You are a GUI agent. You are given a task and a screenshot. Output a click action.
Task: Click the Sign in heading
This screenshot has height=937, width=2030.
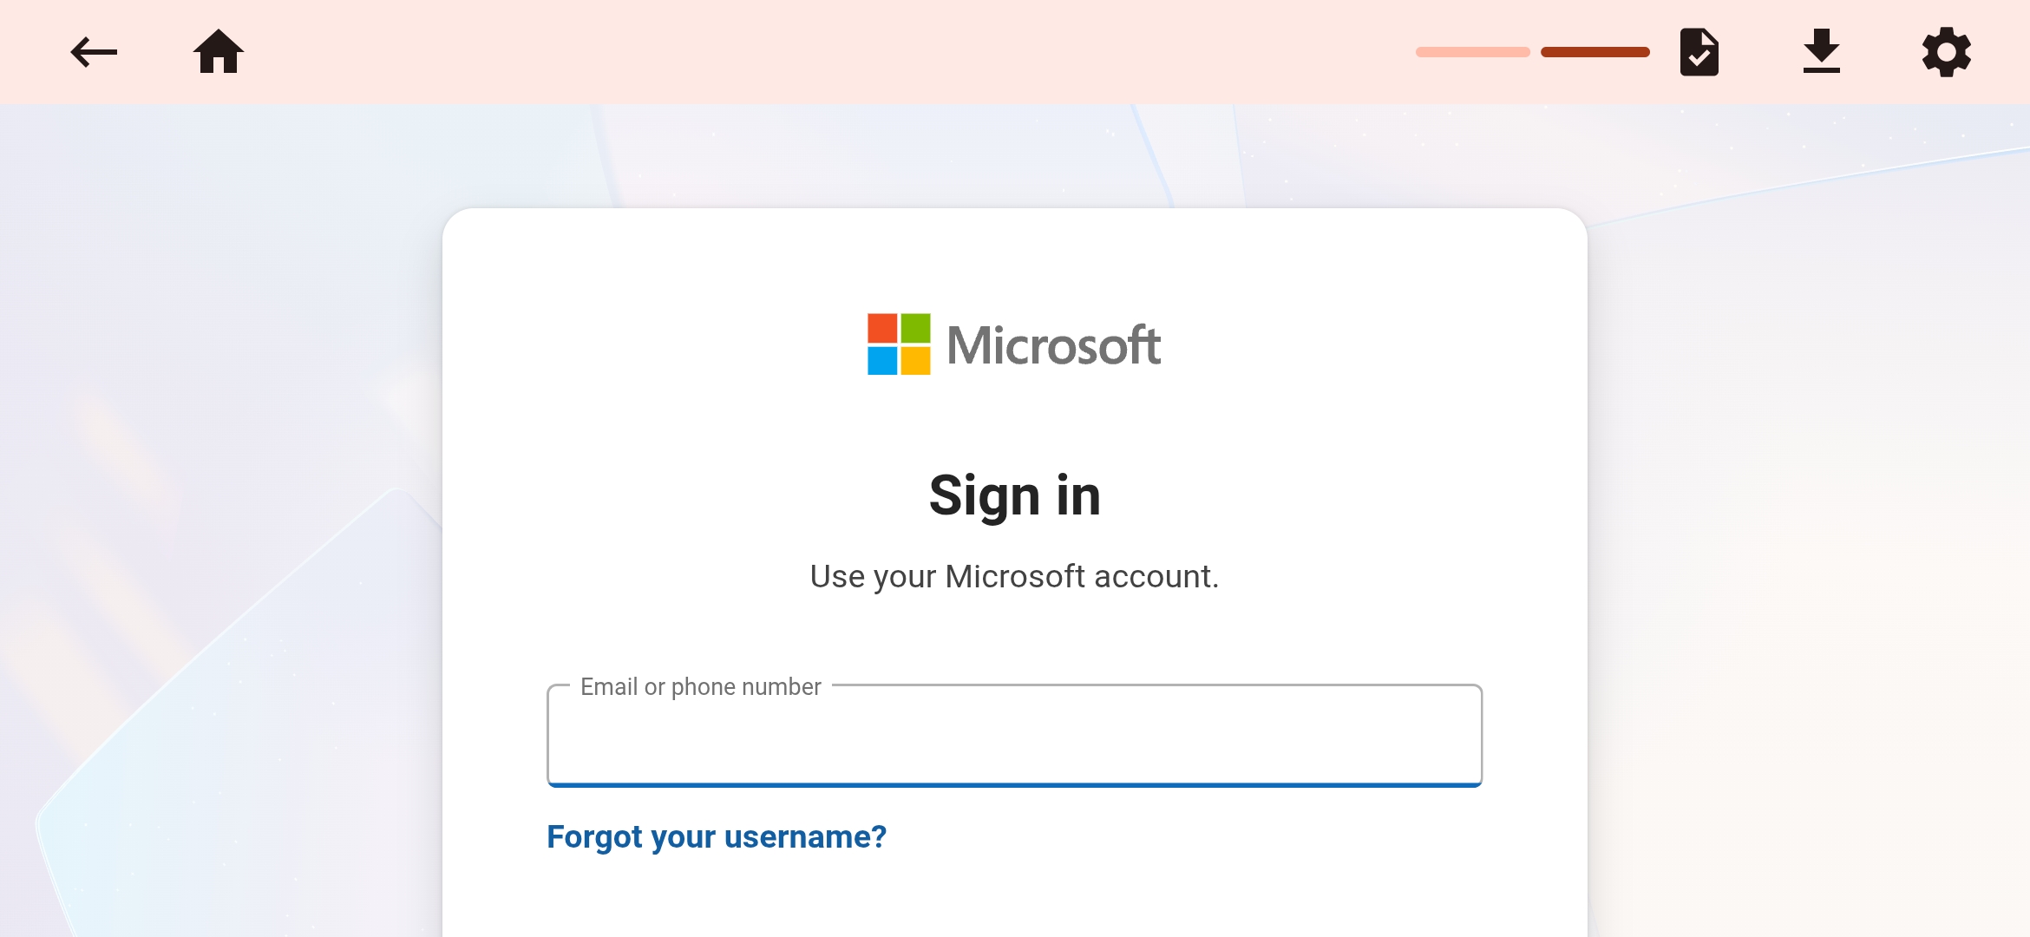click(1015, 495)
